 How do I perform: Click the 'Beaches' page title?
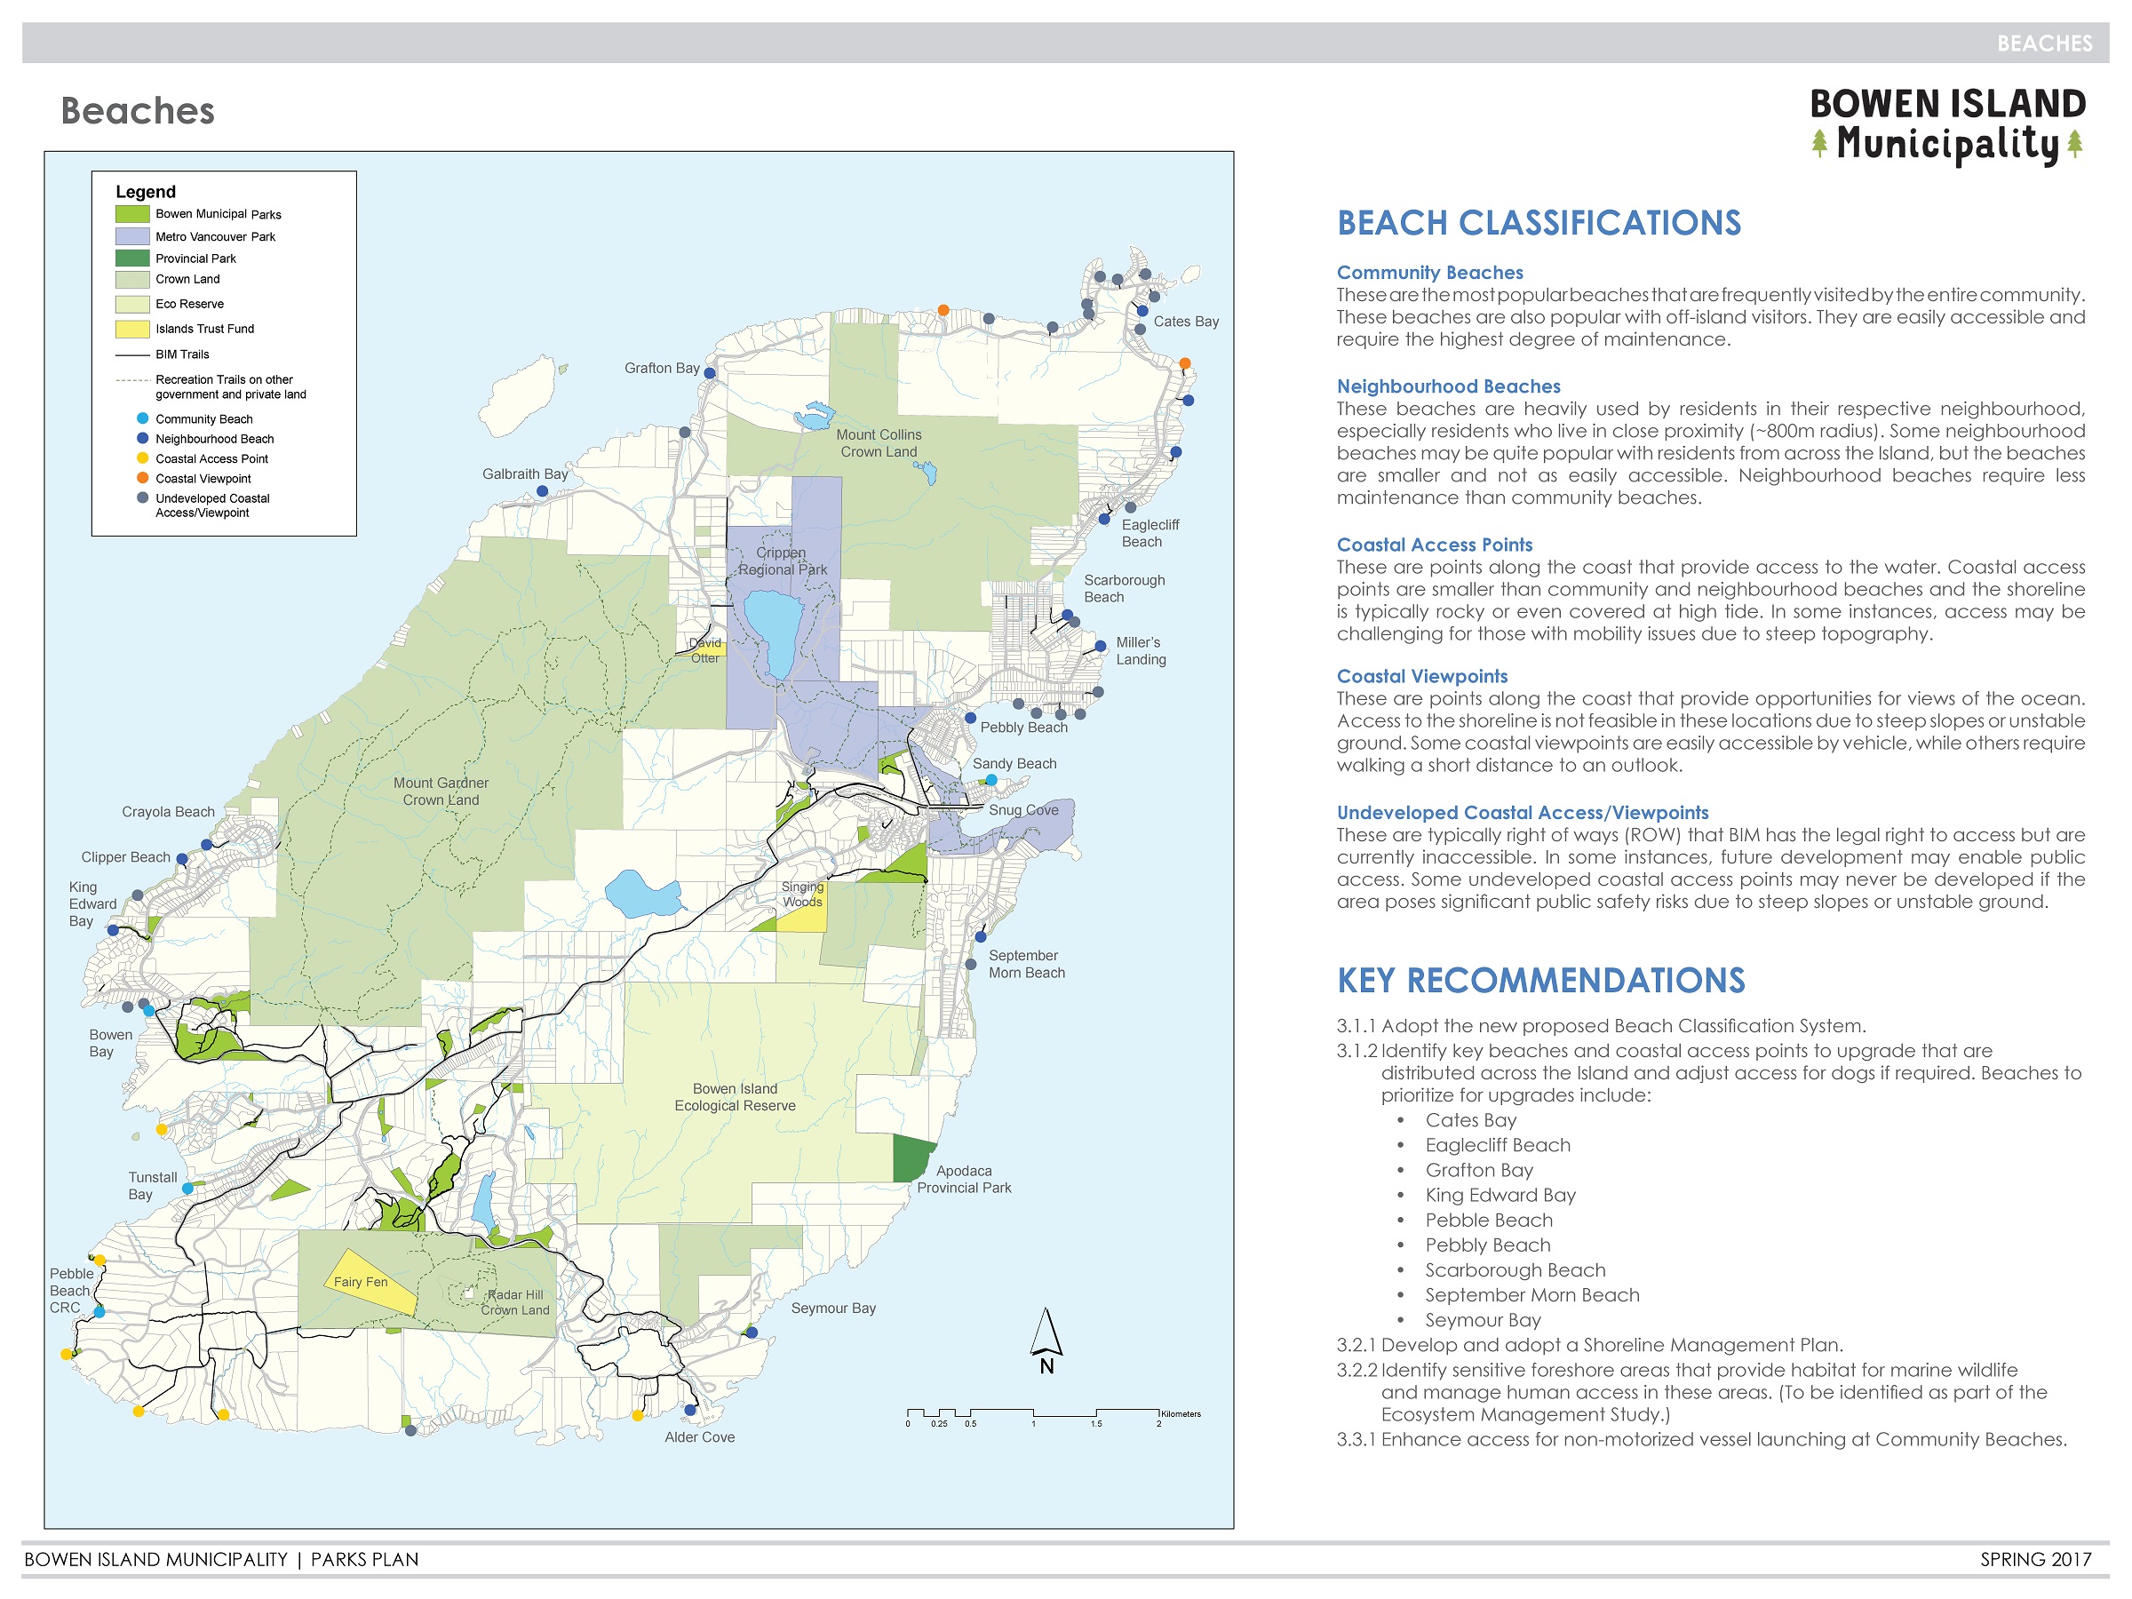coord(138,111)
